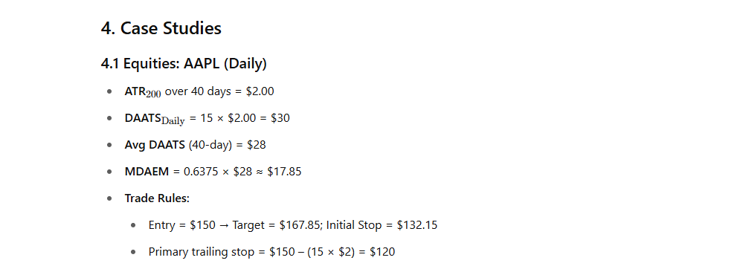Viewport: 743px width, 272px height.
Task: Click the 'Trade Rules:' label
Action: (x=157, y=198)
